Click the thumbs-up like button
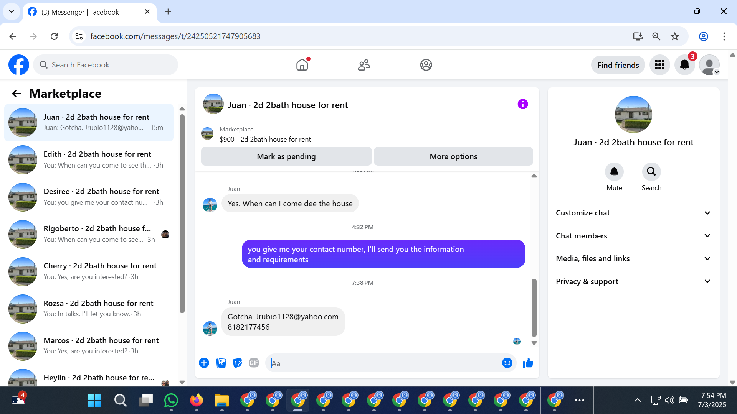This screenshot has width=737, height=414. (528, 363)
